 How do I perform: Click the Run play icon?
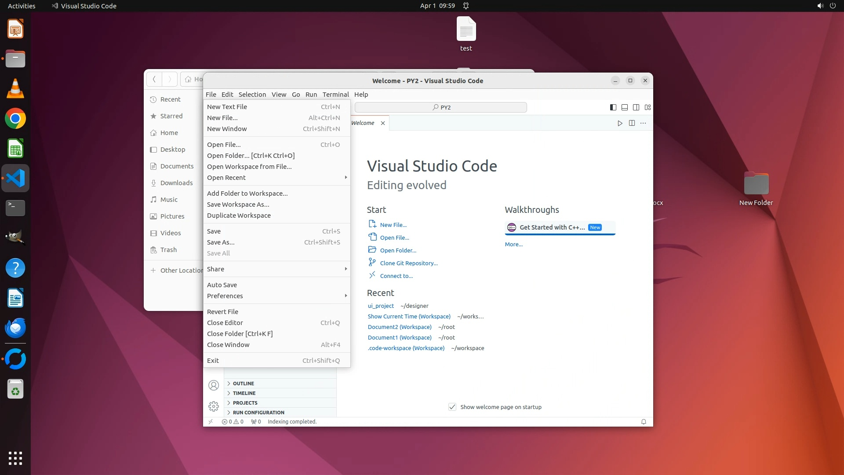(620, 123)
